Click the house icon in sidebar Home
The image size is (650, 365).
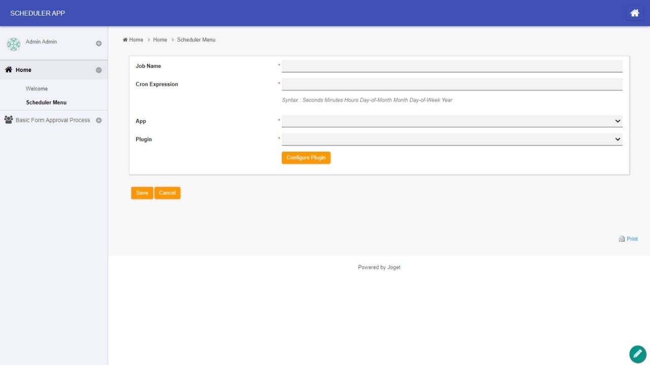point(9,70)
